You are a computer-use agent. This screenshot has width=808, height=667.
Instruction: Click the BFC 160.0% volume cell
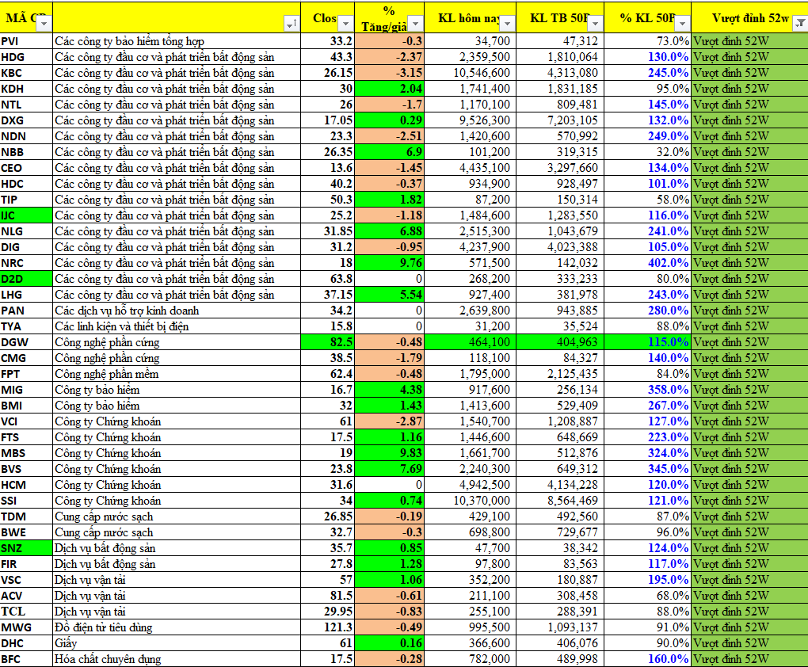647,659
